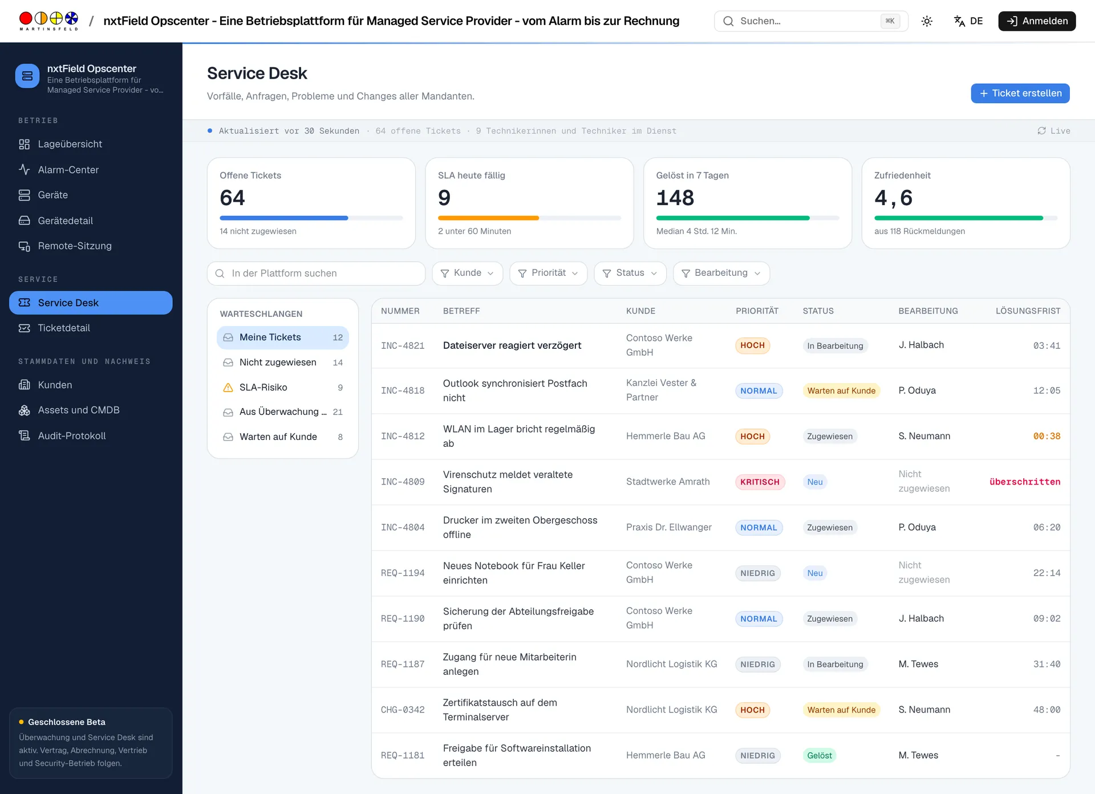1095x794 pixels.
Task: Open ticket 'WLAN im Lager bricht regelmäßig ab'
Action: pyautogui.click(x=519, y=436)
